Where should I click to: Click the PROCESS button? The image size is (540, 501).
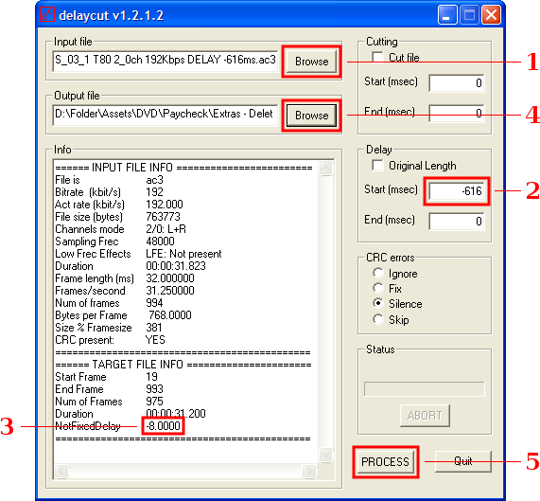click(x=385, y=461)
